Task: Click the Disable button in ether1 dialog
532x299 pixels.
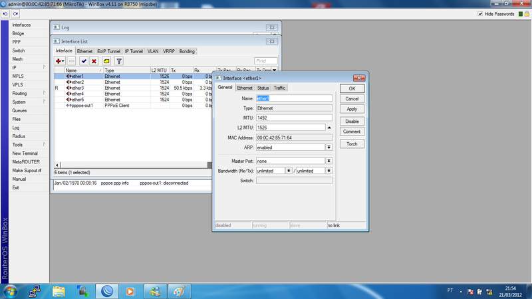Action: [352, 121]
